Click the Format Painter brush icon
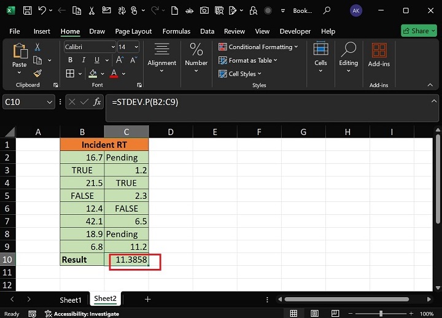Viewport: 442px width, 318px height. (x=37, y=74)
